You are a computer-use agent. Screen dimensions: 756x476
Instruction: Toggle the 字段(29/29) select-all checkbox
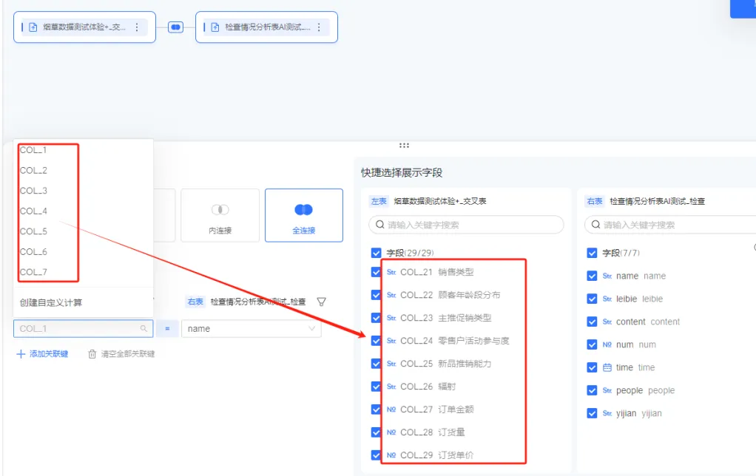point(376,253)
